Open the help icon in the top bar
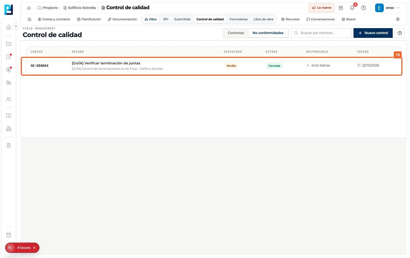 364,8
